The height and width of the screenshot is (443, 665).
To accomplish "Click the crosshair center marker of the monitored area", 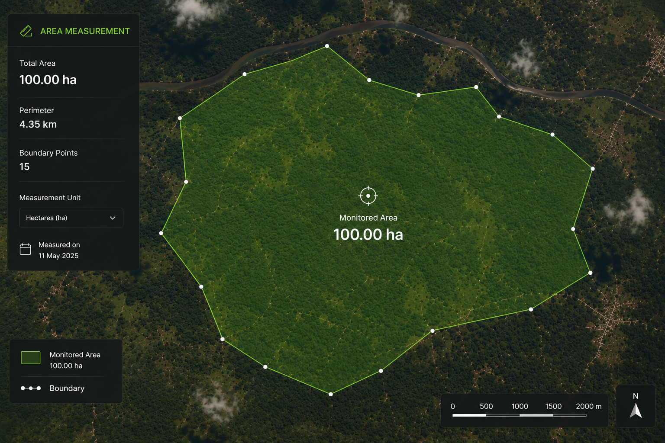I will pos(368,196).
